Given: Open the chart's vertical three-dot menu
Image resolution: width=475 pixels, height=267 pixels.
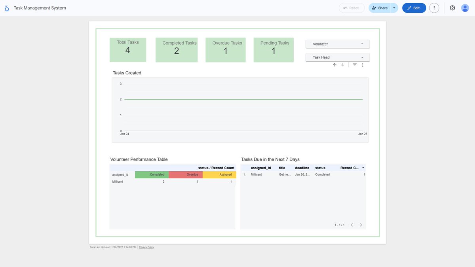Looking at the screenshot, I should click(x=363, y=65).
